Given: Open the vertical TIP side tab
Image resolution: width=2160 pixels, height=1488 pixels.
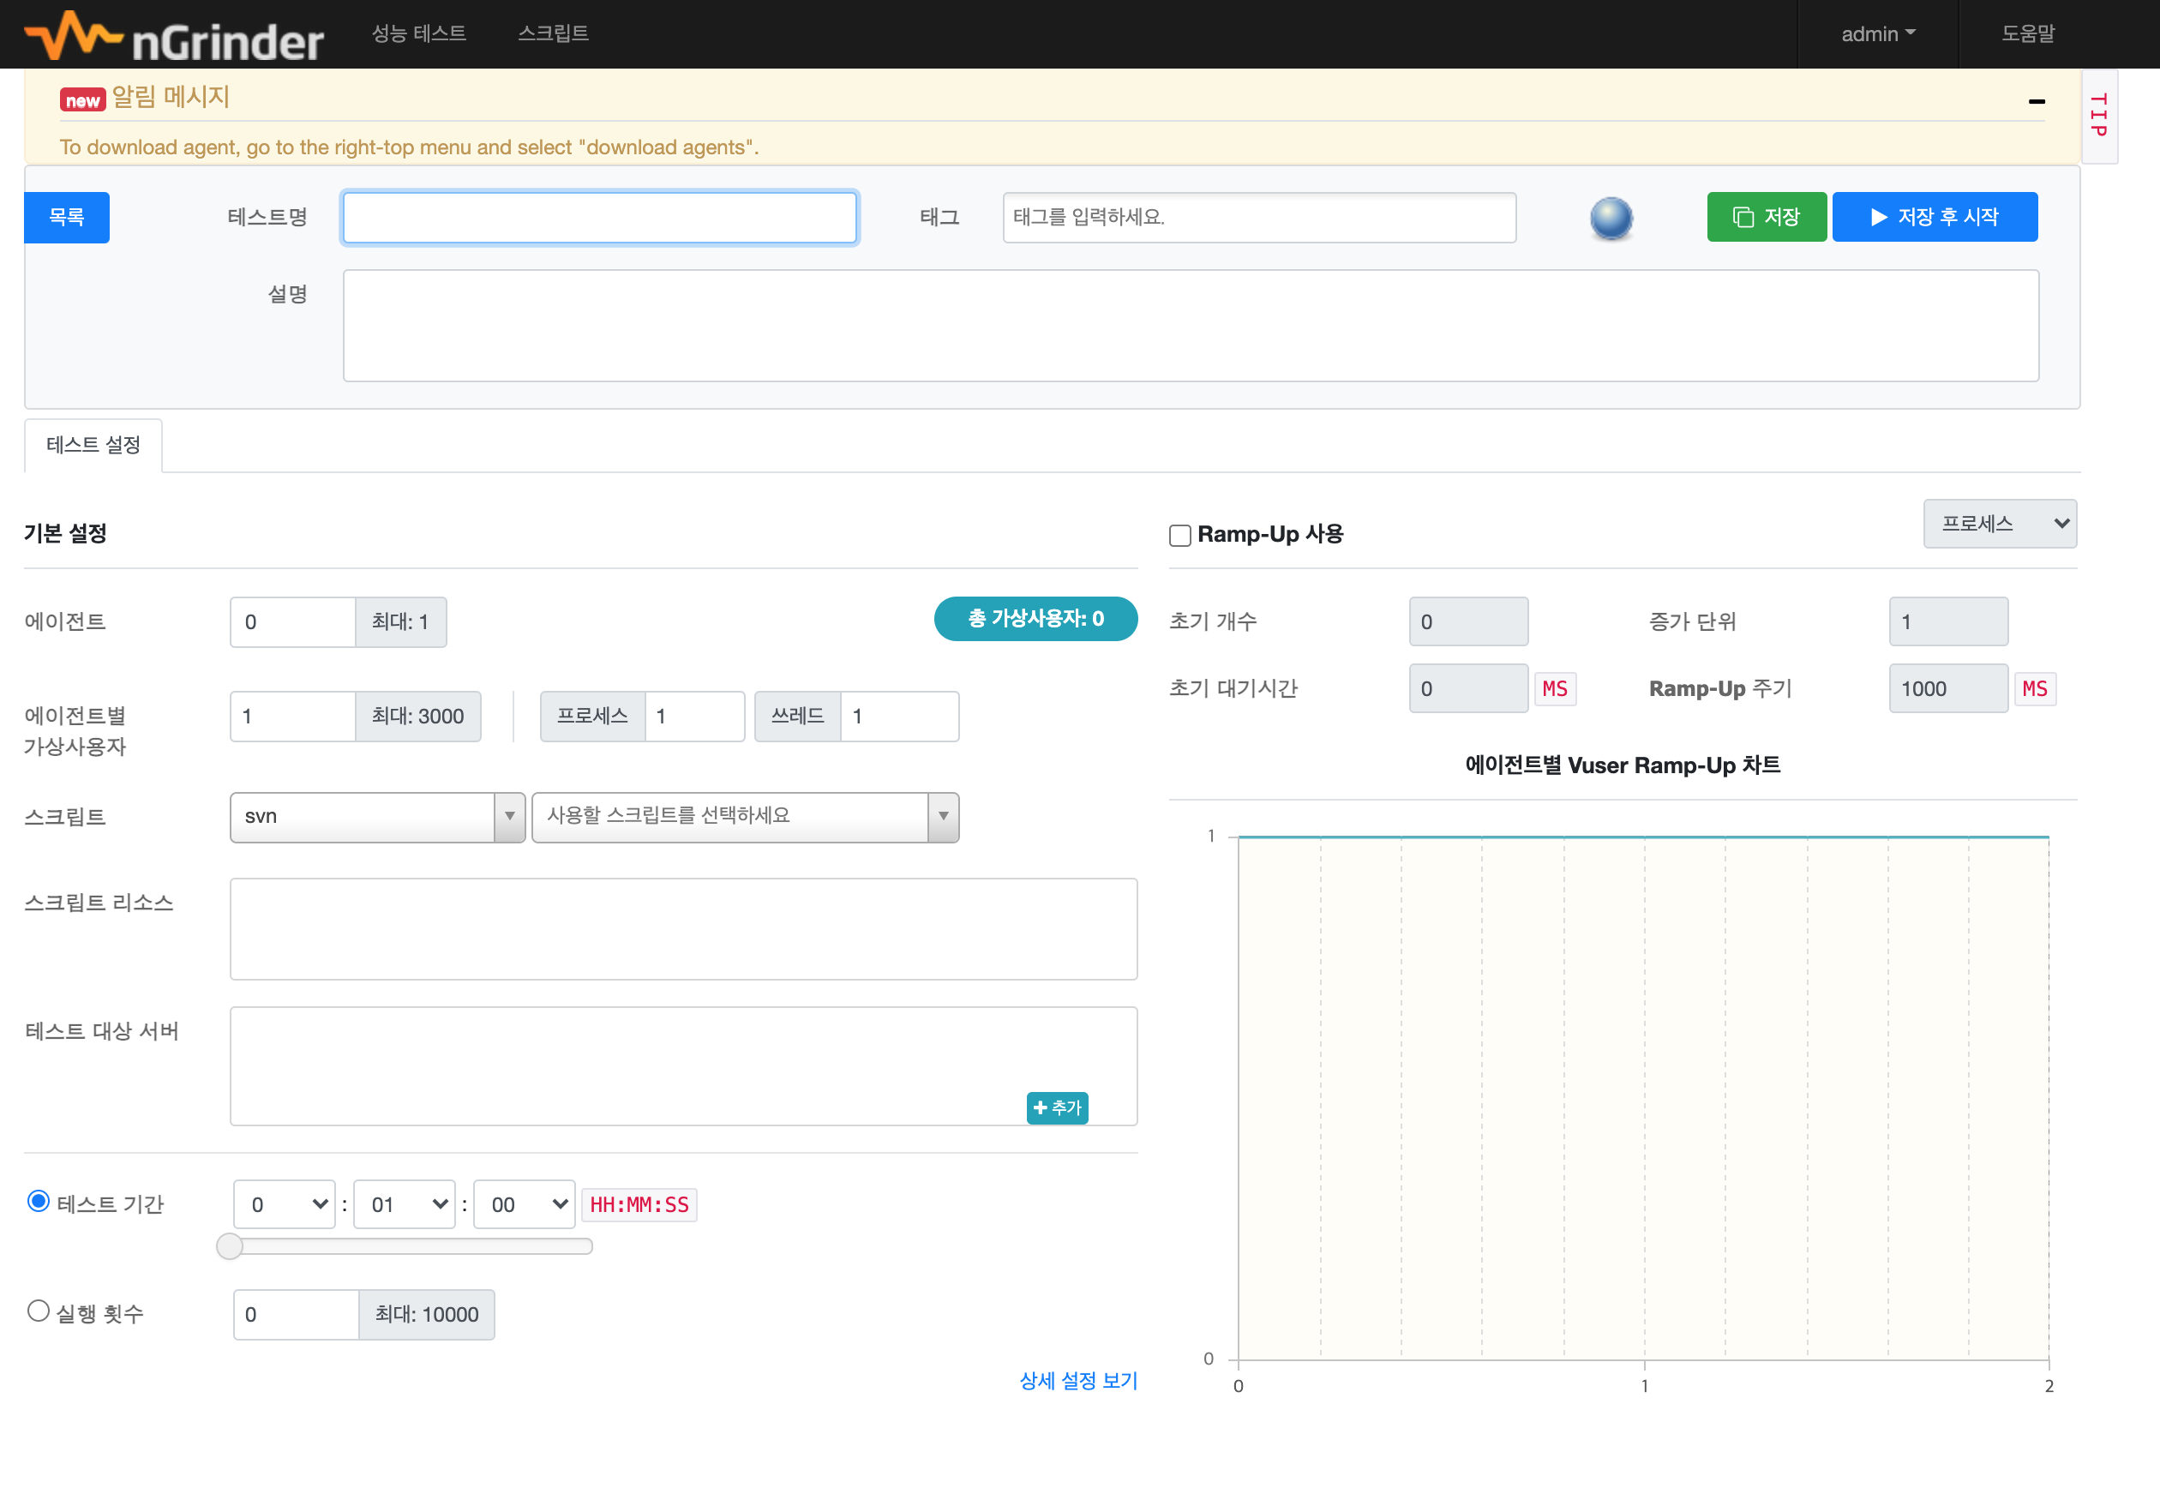Looking at the screenshot, I should (2098, 117).
